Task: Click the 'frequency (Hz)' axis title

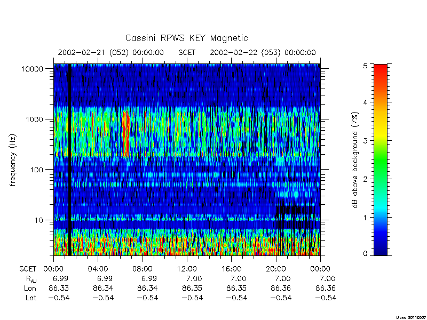Action: pyautogui.click(x=12, y=160)
